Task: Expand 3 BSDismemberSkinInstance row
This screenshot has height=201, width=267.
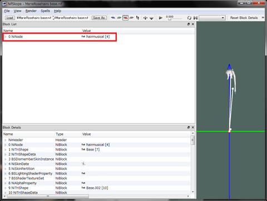Action: click(6, 159)
